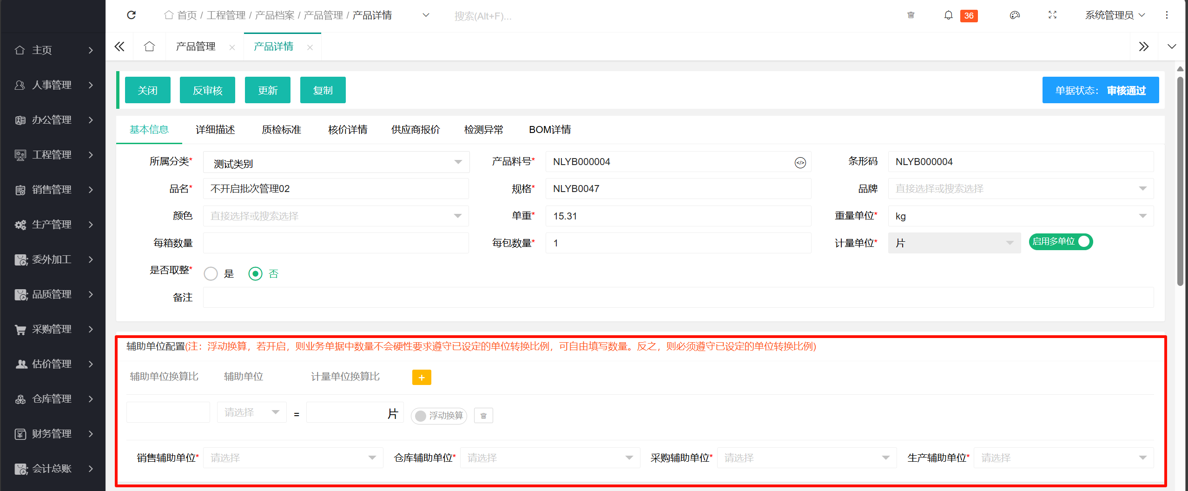Switch to the BOM详情 tab

[549, 130]
